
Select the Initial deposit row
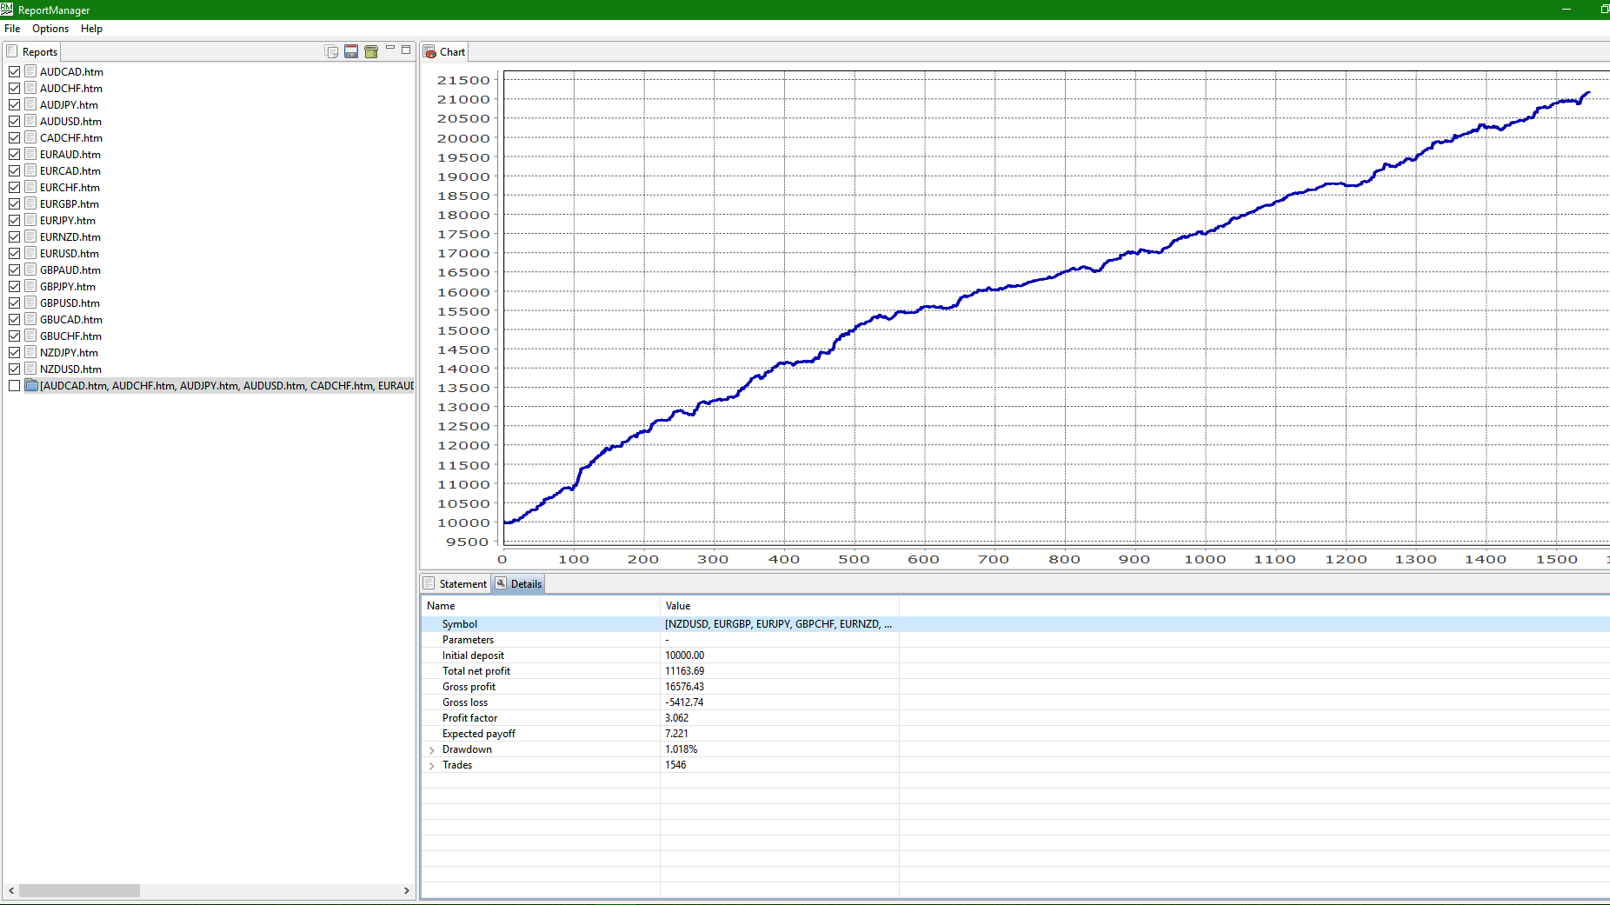point(1015,655)
